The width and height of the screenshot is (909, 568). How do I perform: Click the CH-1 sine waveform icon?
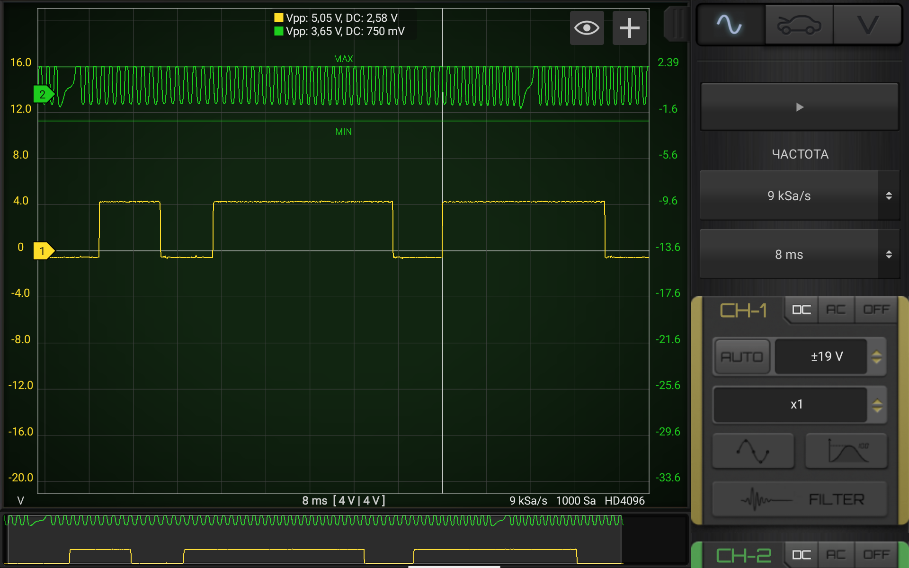[753, 451]
